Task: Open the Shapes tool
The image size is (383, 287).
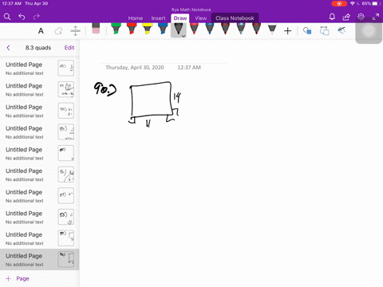Action: coord(307,31)
